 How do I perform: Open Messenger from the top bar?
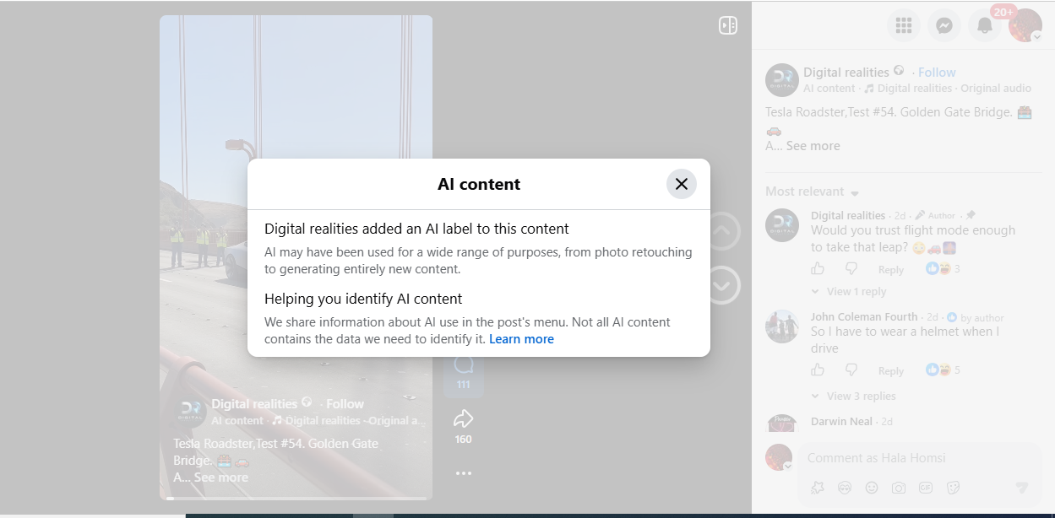pyautogui.click(x=944, y=25)
